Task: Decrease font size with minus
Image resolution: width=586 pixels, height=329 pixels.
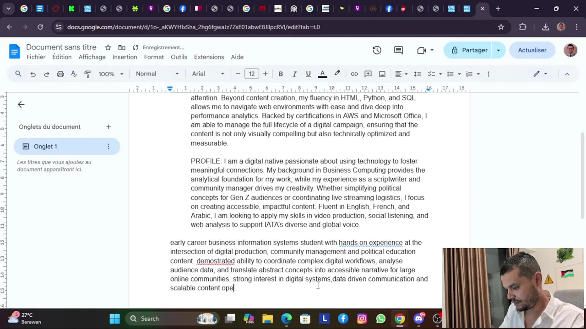Action: click(238, 74)
